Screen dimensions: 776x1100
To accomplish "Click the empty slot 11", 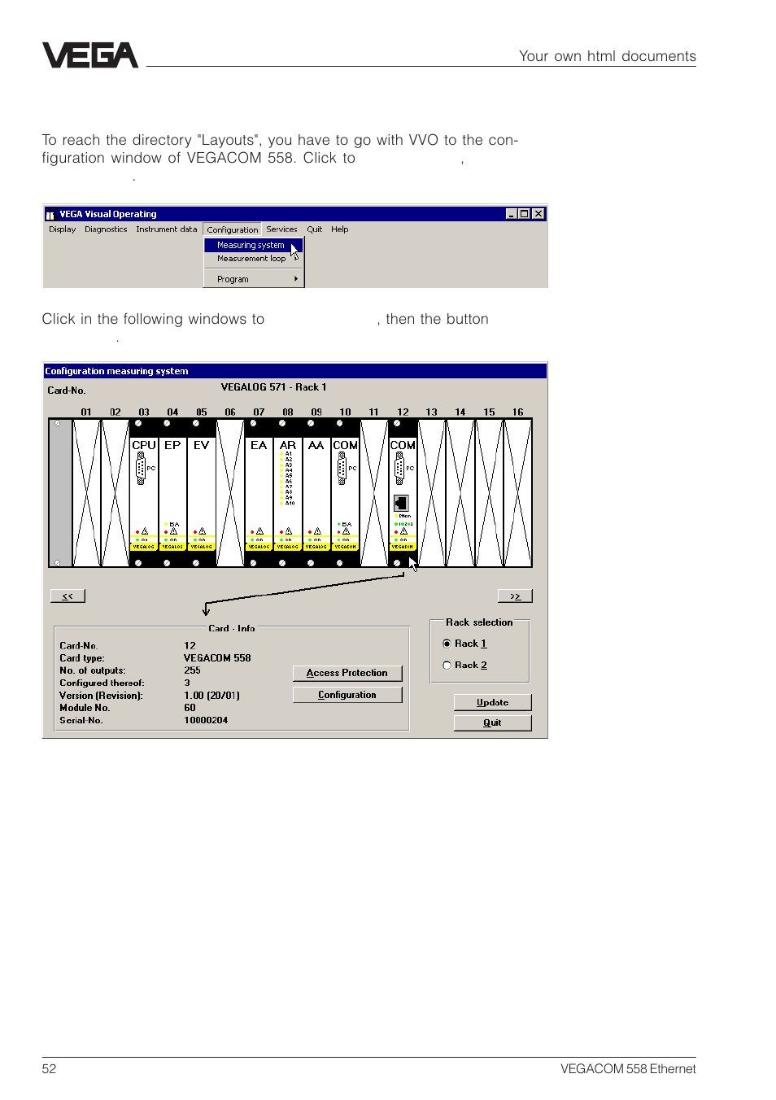I will [374, 493].
